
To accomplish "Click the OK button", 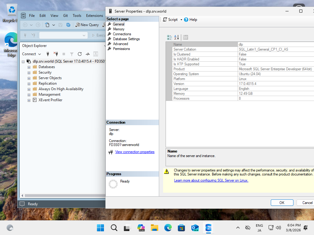I will 282,202.
